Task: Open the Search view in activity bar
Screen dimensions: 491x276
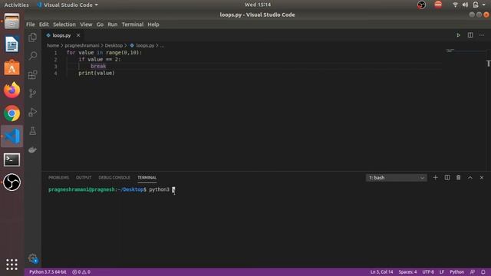Action: pos(32,56)
